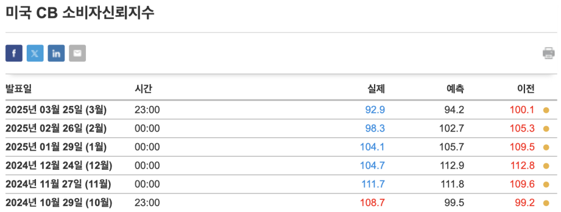This screenshot has width=561, height=212.
Task: Click the actual value 104.1
Action: [x=372, y=147]
